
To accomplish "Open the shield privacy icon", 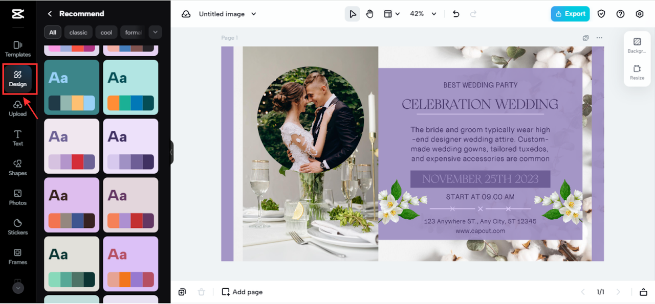I will (601, 14).
